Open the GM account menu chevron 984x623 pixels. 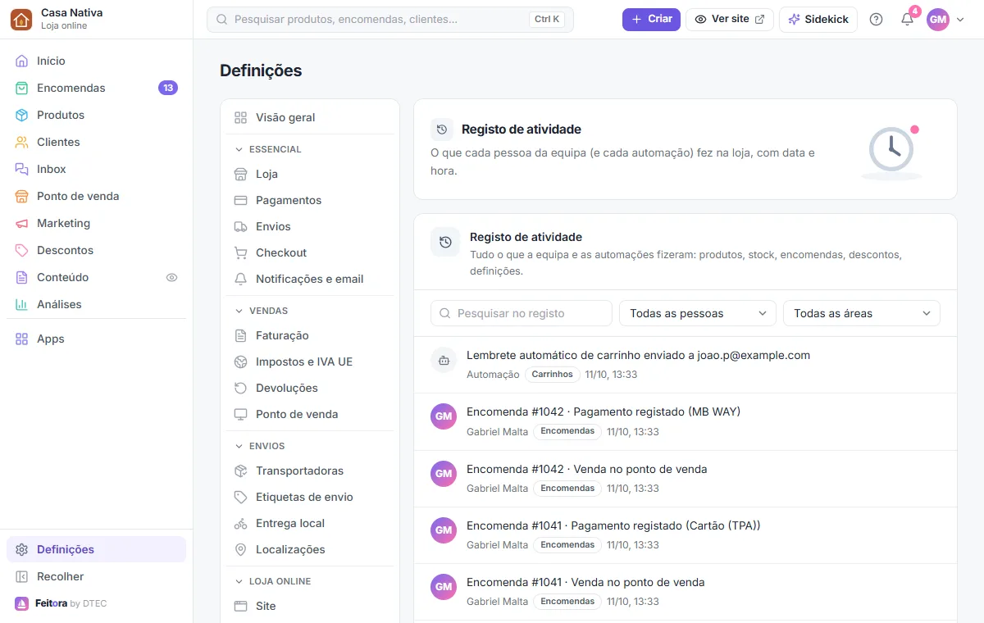[x=960, y=20]
